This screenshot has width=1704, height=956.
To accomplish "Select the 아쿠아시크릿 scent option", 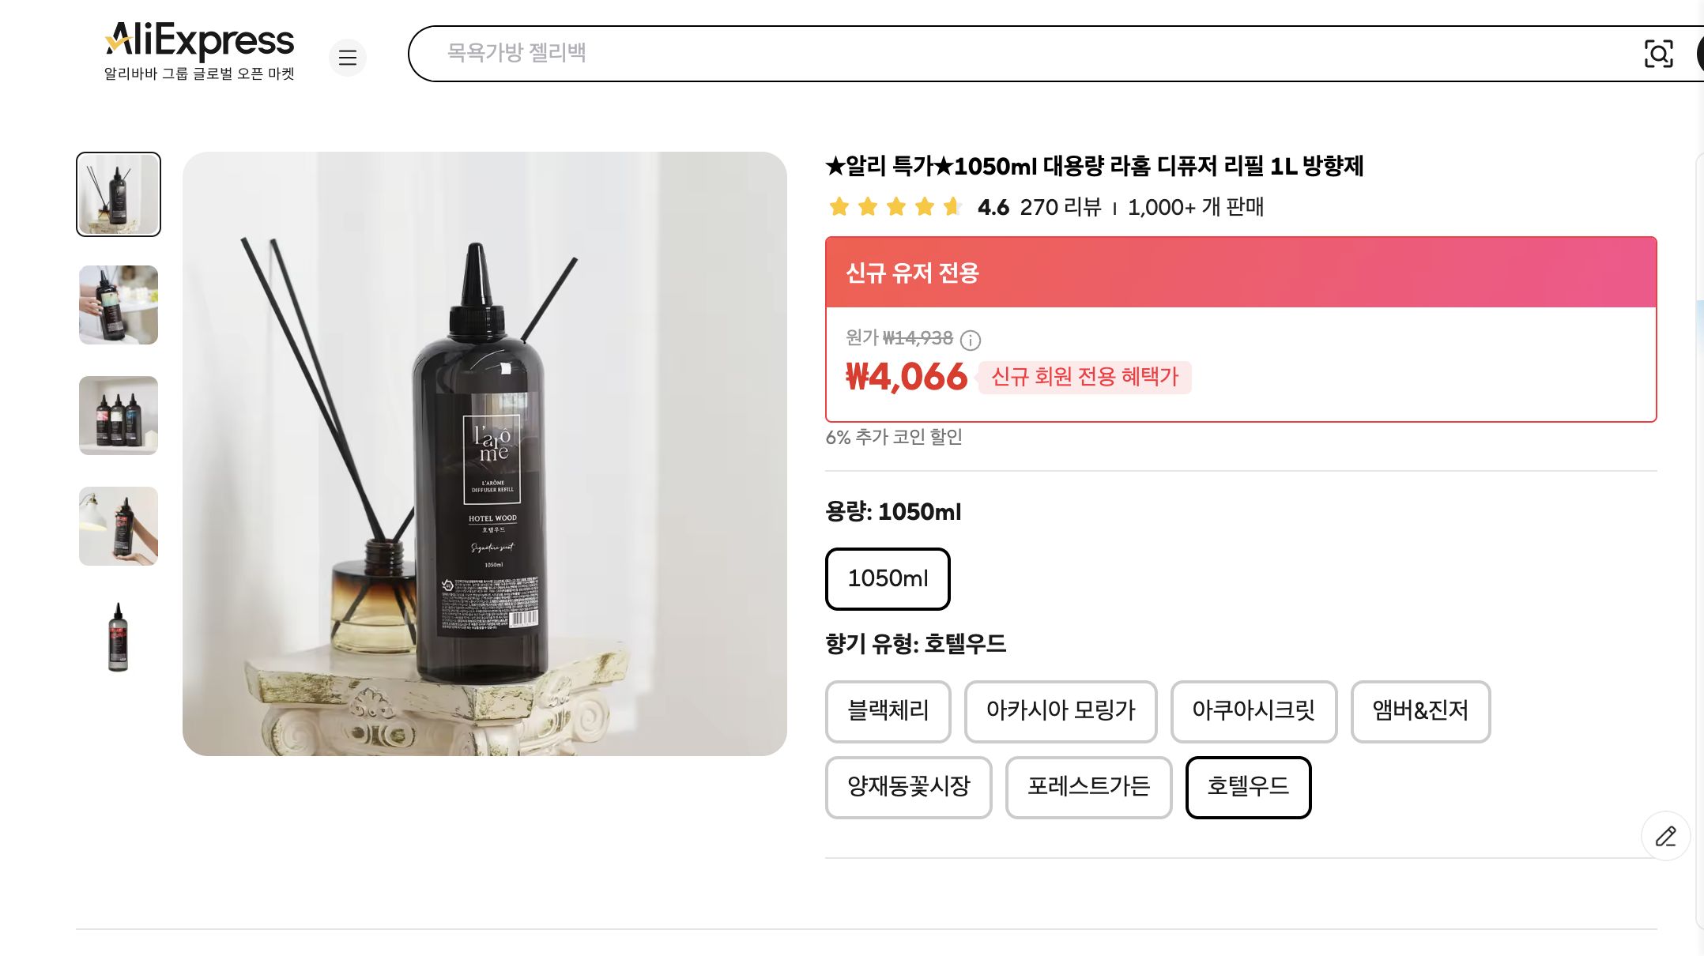I will [x=1253, y=711].
